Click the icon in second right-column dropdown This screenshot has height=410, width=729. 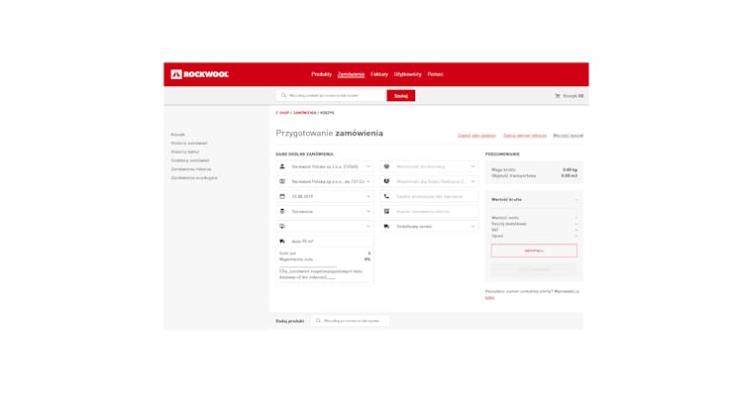coord(386,181)
